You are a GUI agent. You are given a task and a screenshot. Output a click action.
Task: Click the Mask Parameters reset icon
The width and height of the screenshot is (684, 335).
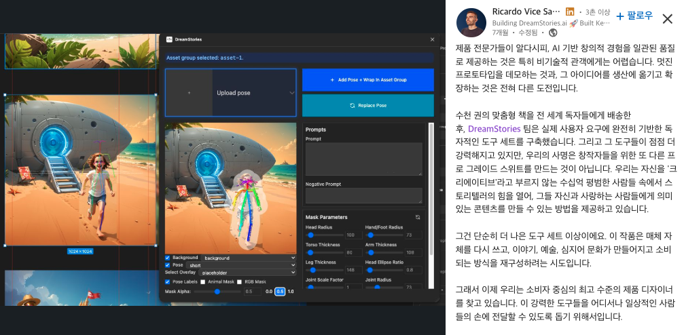tap(418, 217)
